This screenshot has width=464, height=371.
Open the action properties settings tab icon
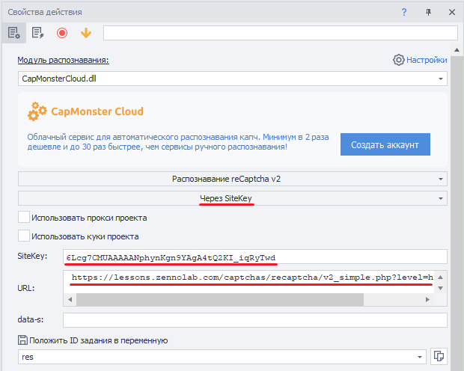[x=13, y=33]
